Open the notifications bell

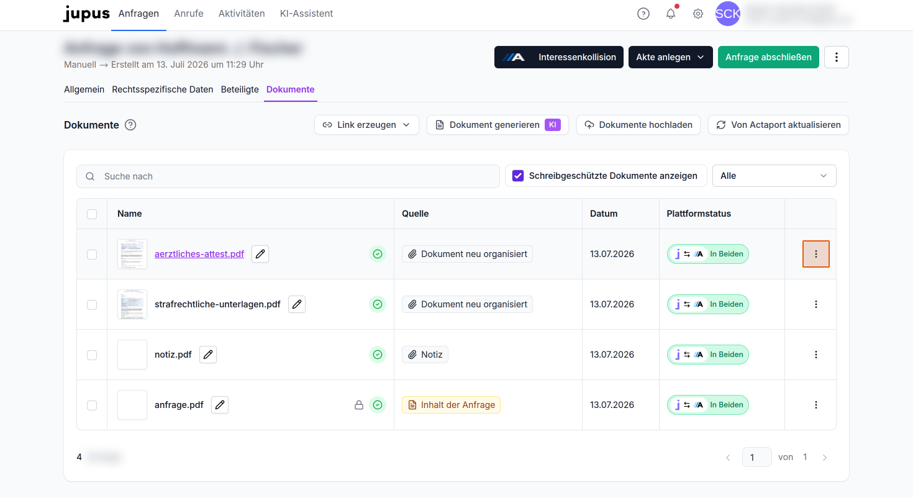(671, 14)
